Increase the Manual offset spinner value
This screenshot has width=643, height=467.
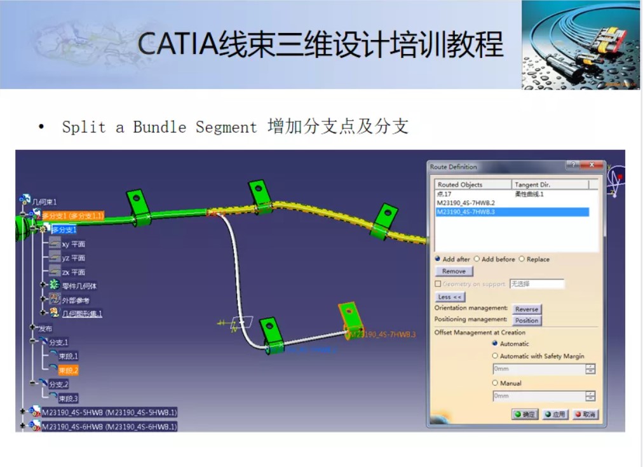[x=590, y=393]
